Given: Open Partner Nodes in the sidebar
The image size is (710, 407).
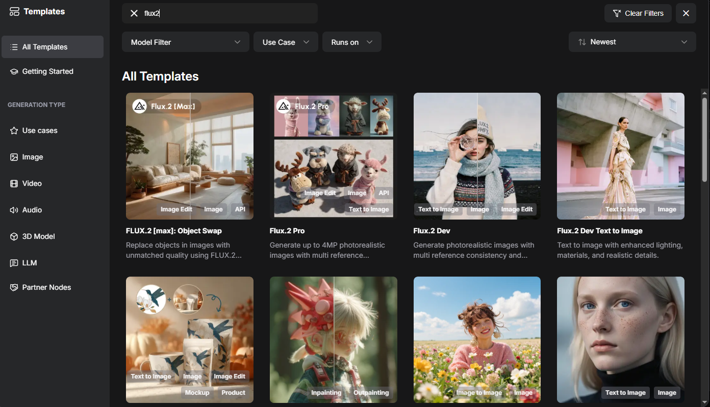Looking at the screenshot, I should pyautogui.click(x=53, y=287).
